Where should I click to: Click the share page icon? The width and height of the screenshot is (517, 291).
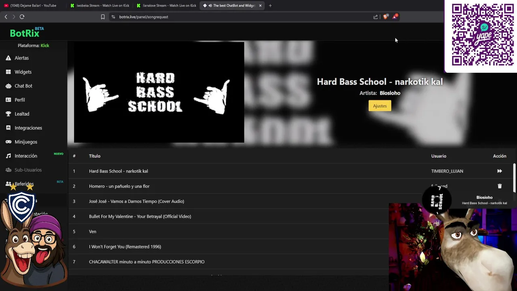click(x=376, y=17)
